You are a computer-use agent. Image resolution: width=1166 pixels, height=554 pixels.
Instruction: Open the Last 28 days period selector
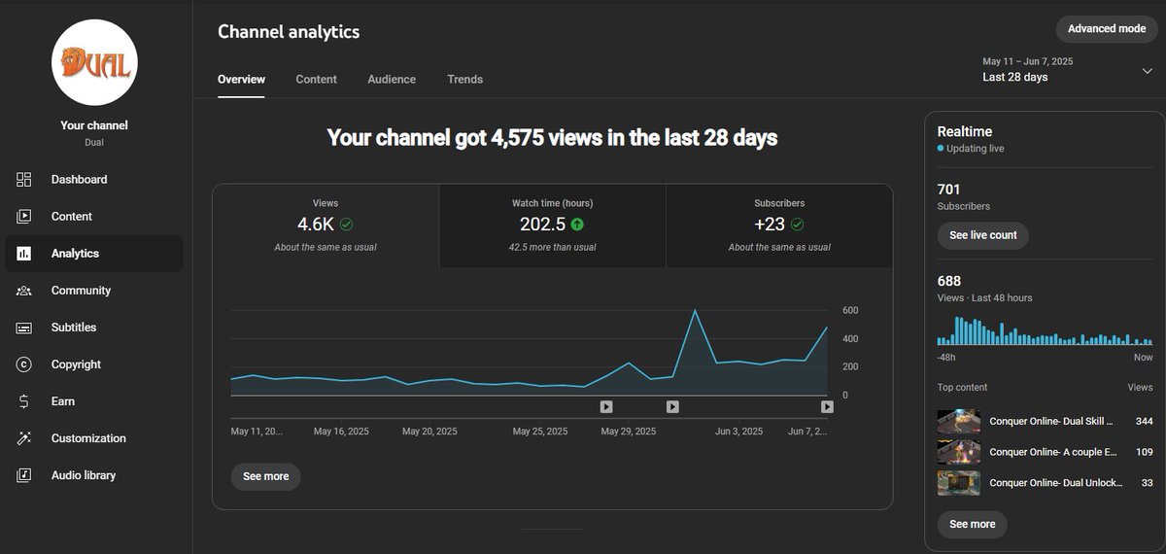(1067, 69)
